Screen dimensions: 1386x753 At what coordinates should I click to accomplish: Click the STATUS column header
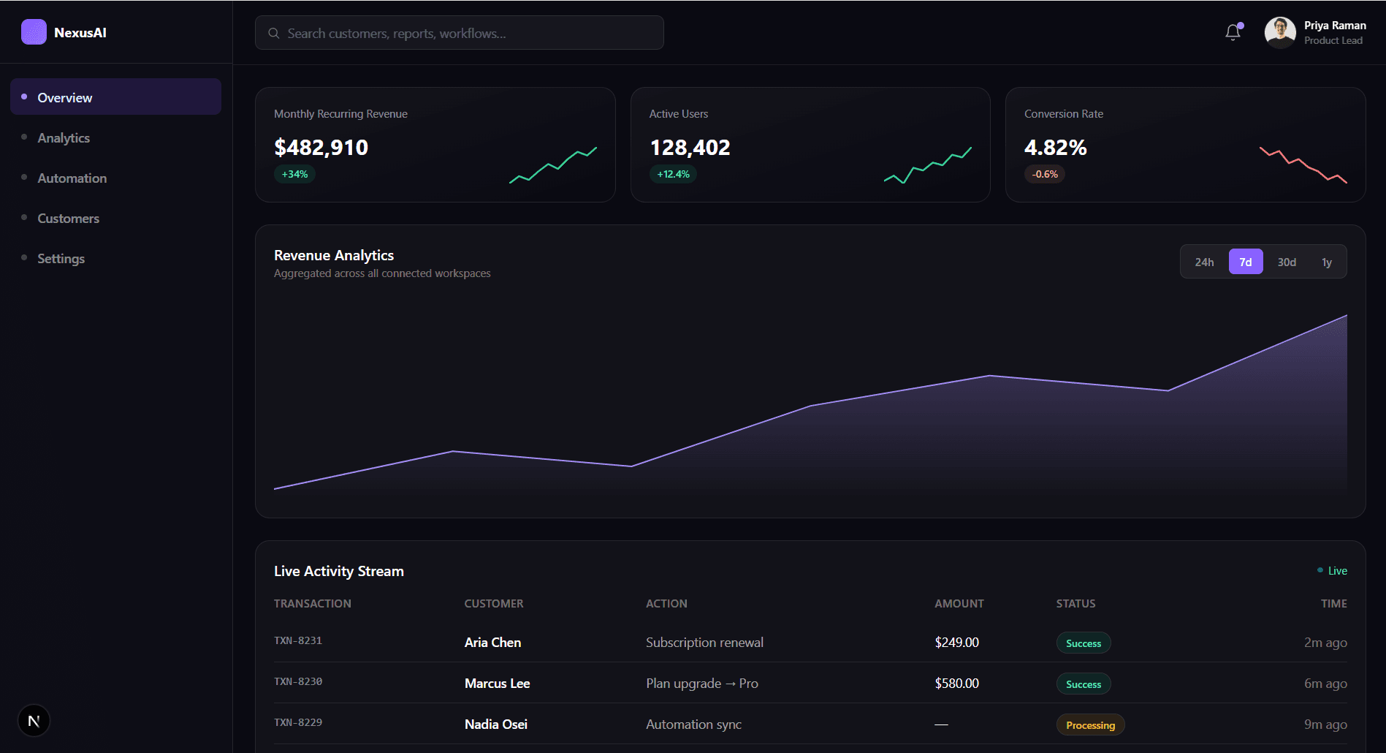pyautogui.click(x=1075, y=604)
